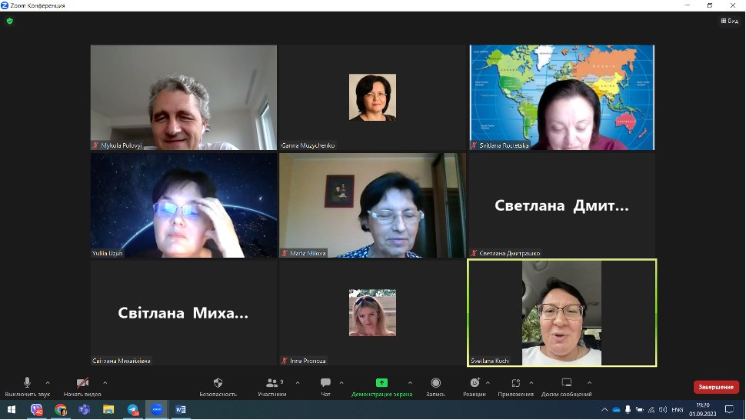Select Inna Pronoza's participant tile
746x420 pixels.
tap(372, 313)
